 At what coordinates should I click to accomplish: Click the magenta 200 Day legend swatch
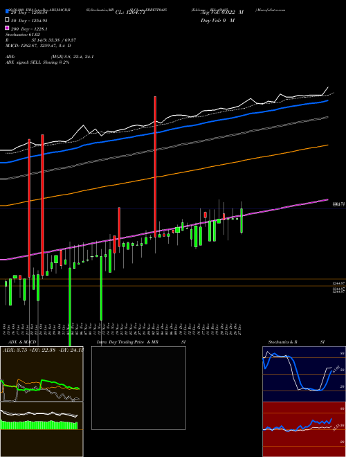coord(8,28)
